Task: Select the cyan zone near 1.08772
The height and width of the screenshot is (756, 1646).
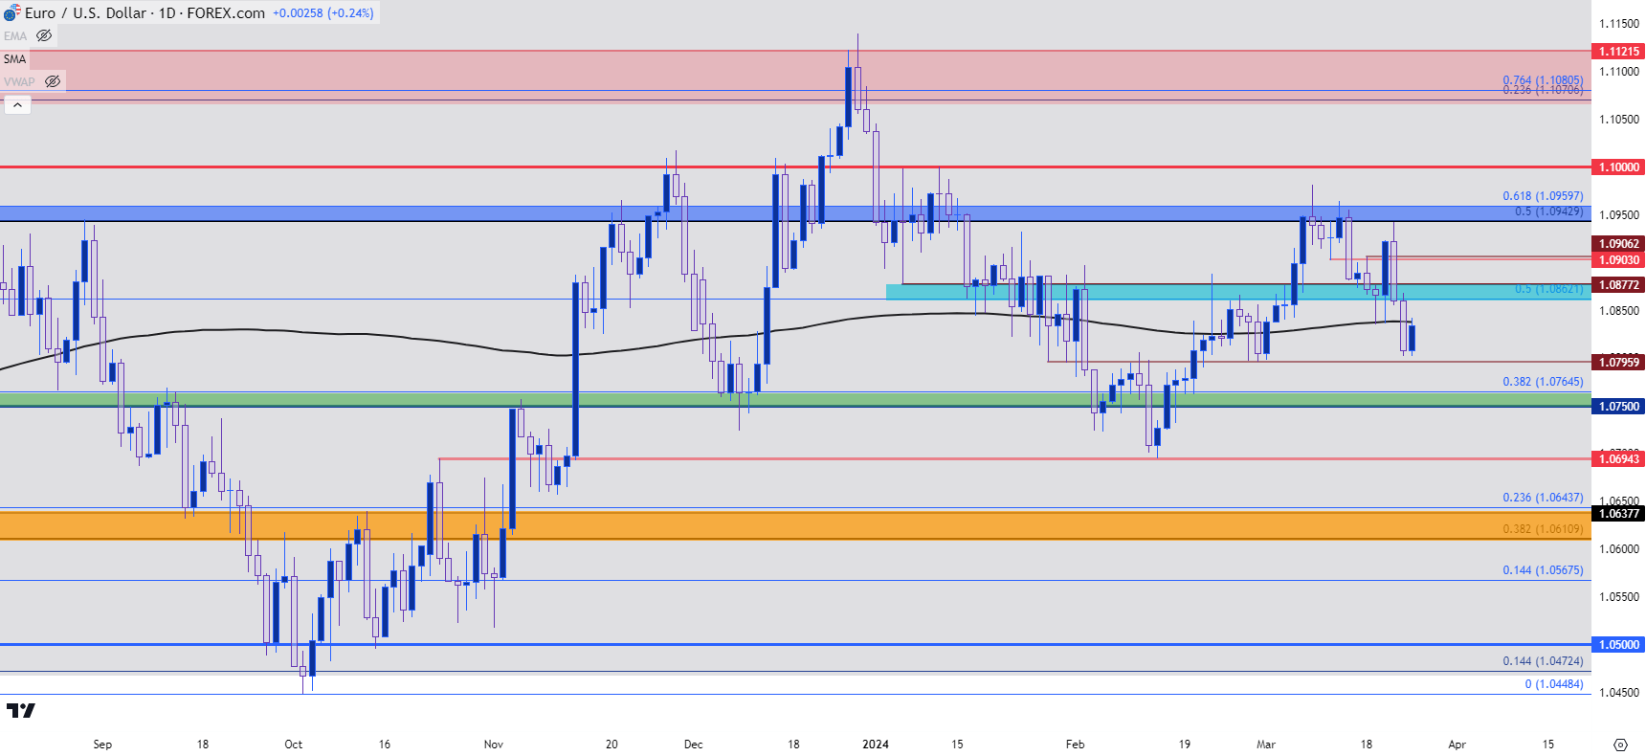Action: [x=1238, y=292]
